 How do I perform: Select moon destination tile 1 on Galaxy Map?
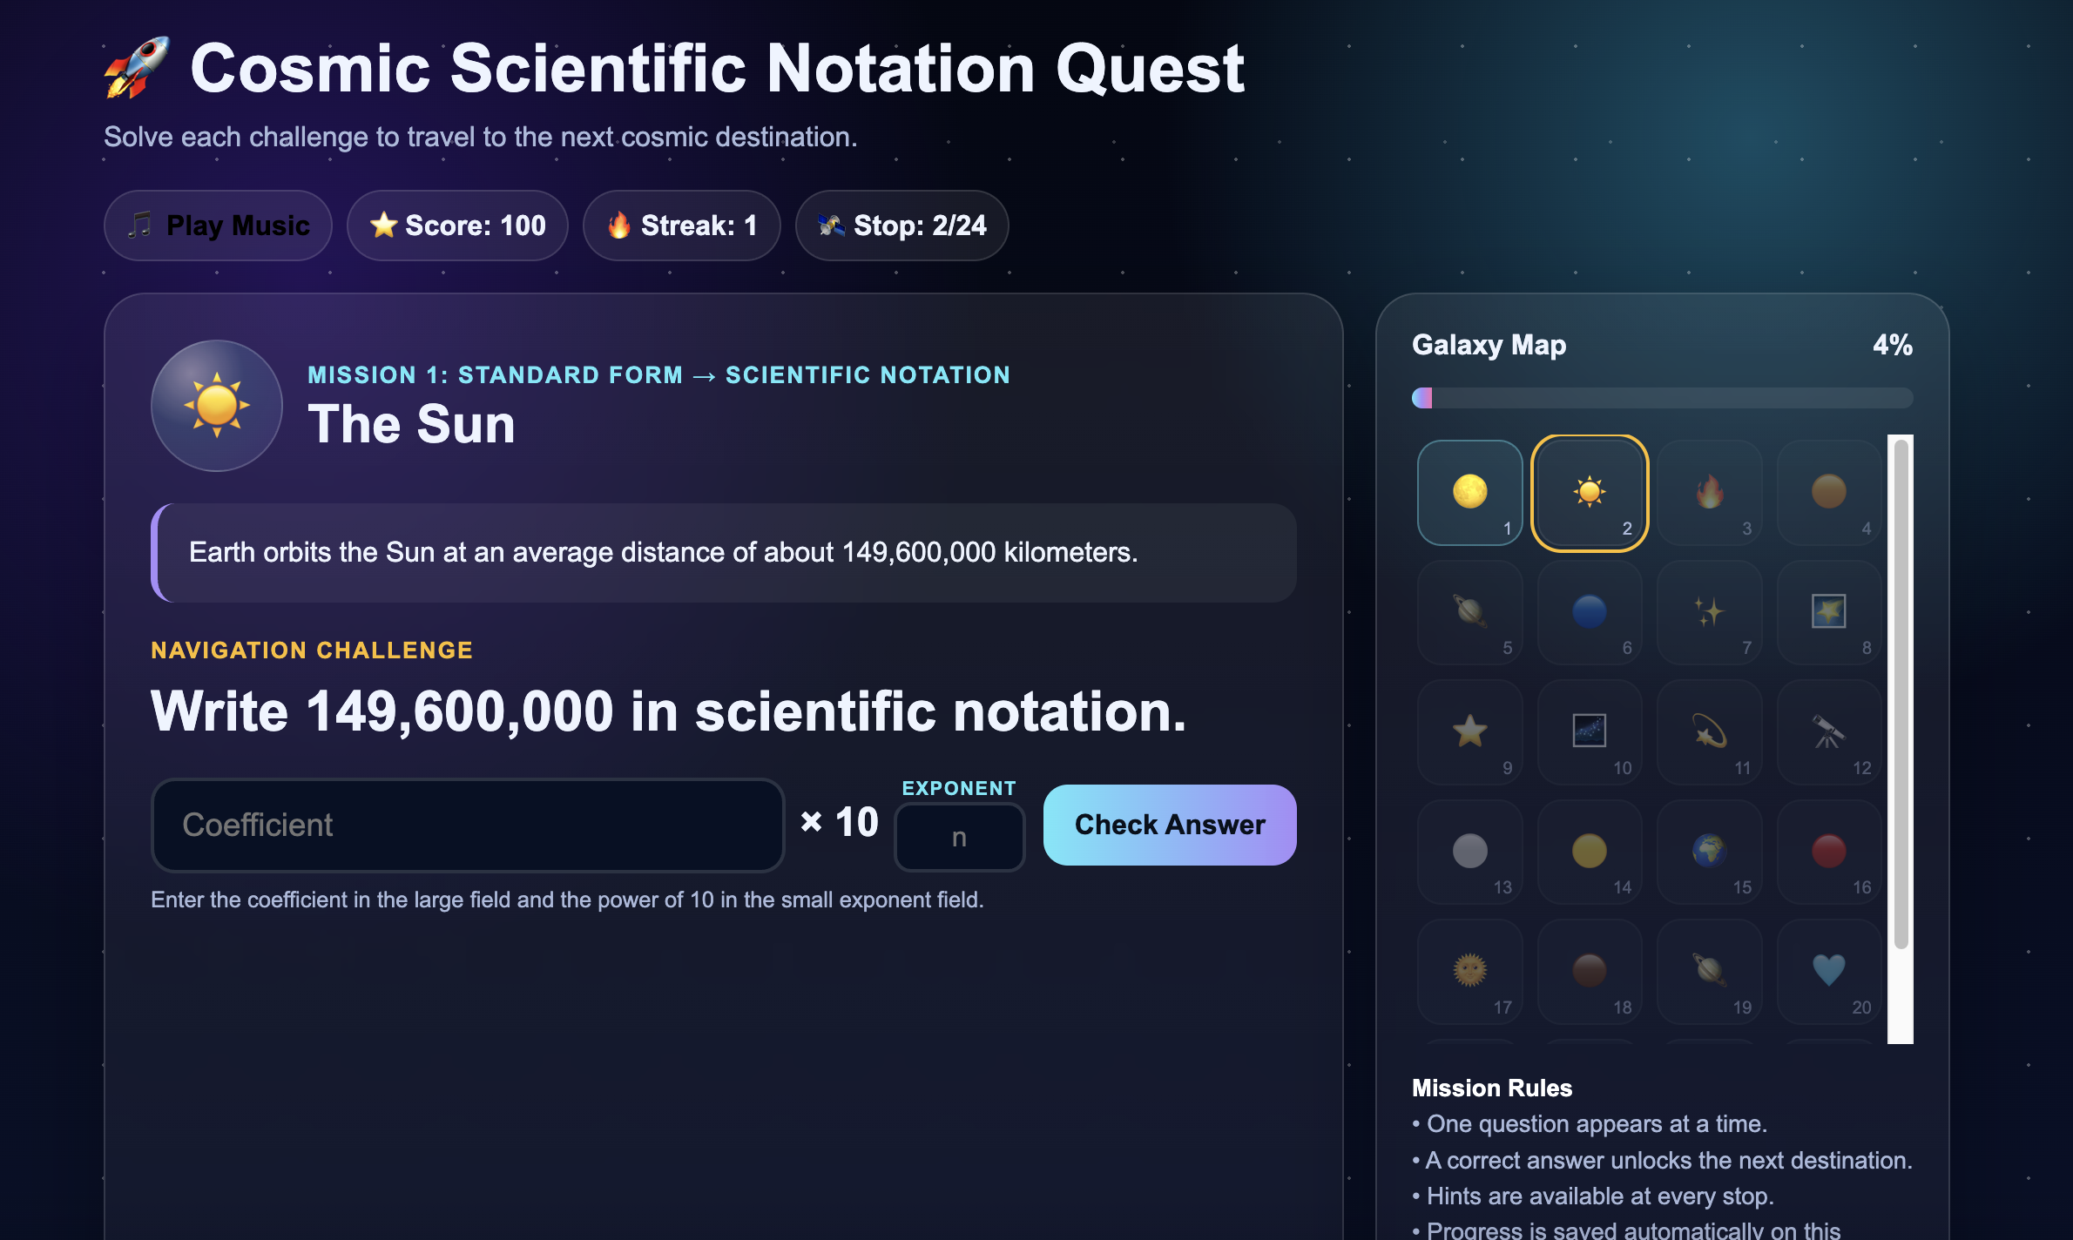(x=1469, y=493)
